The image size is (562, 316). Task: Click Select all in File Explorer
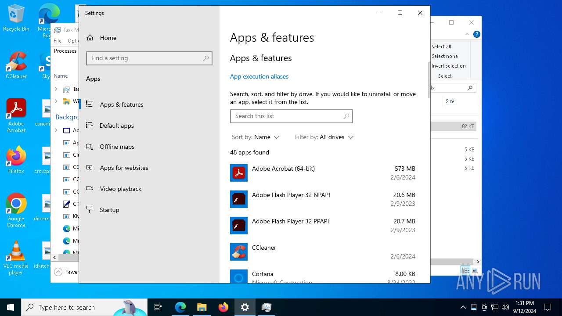click(x=441, y=47)
